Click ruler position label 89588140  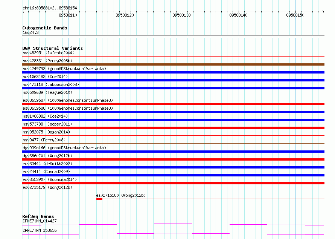tap(238, 15)
